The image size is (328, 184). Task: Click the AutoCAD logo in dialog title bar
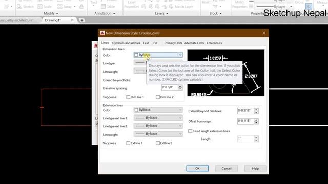[x=102, y=33]
